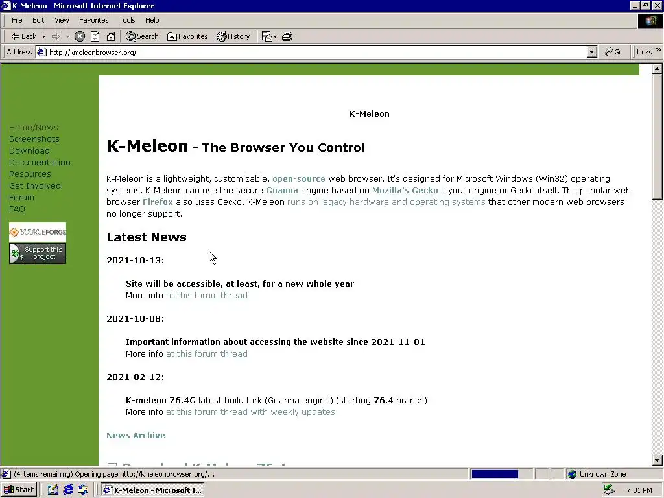Open the Forward history dropdown arrow
Screen dimensions: 664x498
point(67,36)
